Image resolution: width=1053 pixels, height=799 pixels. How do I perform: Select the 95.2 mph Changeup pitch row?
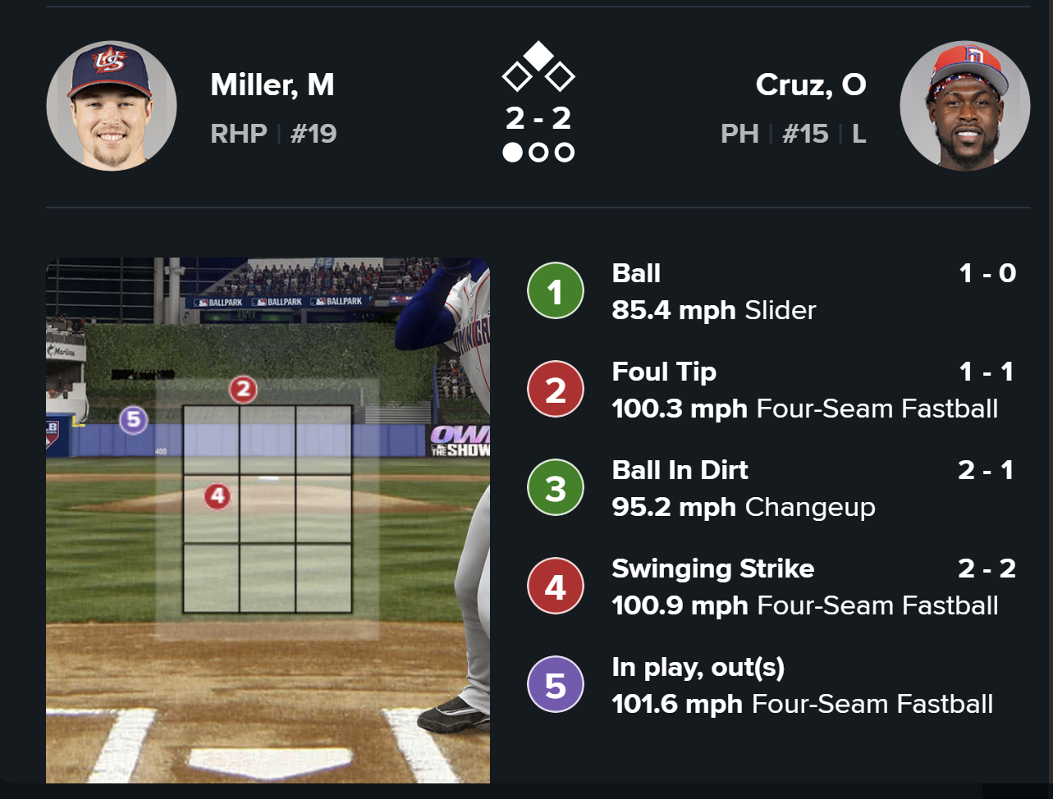click(743, 507)
